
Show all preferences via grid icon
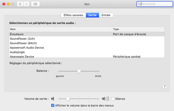[x=35, y=4]
